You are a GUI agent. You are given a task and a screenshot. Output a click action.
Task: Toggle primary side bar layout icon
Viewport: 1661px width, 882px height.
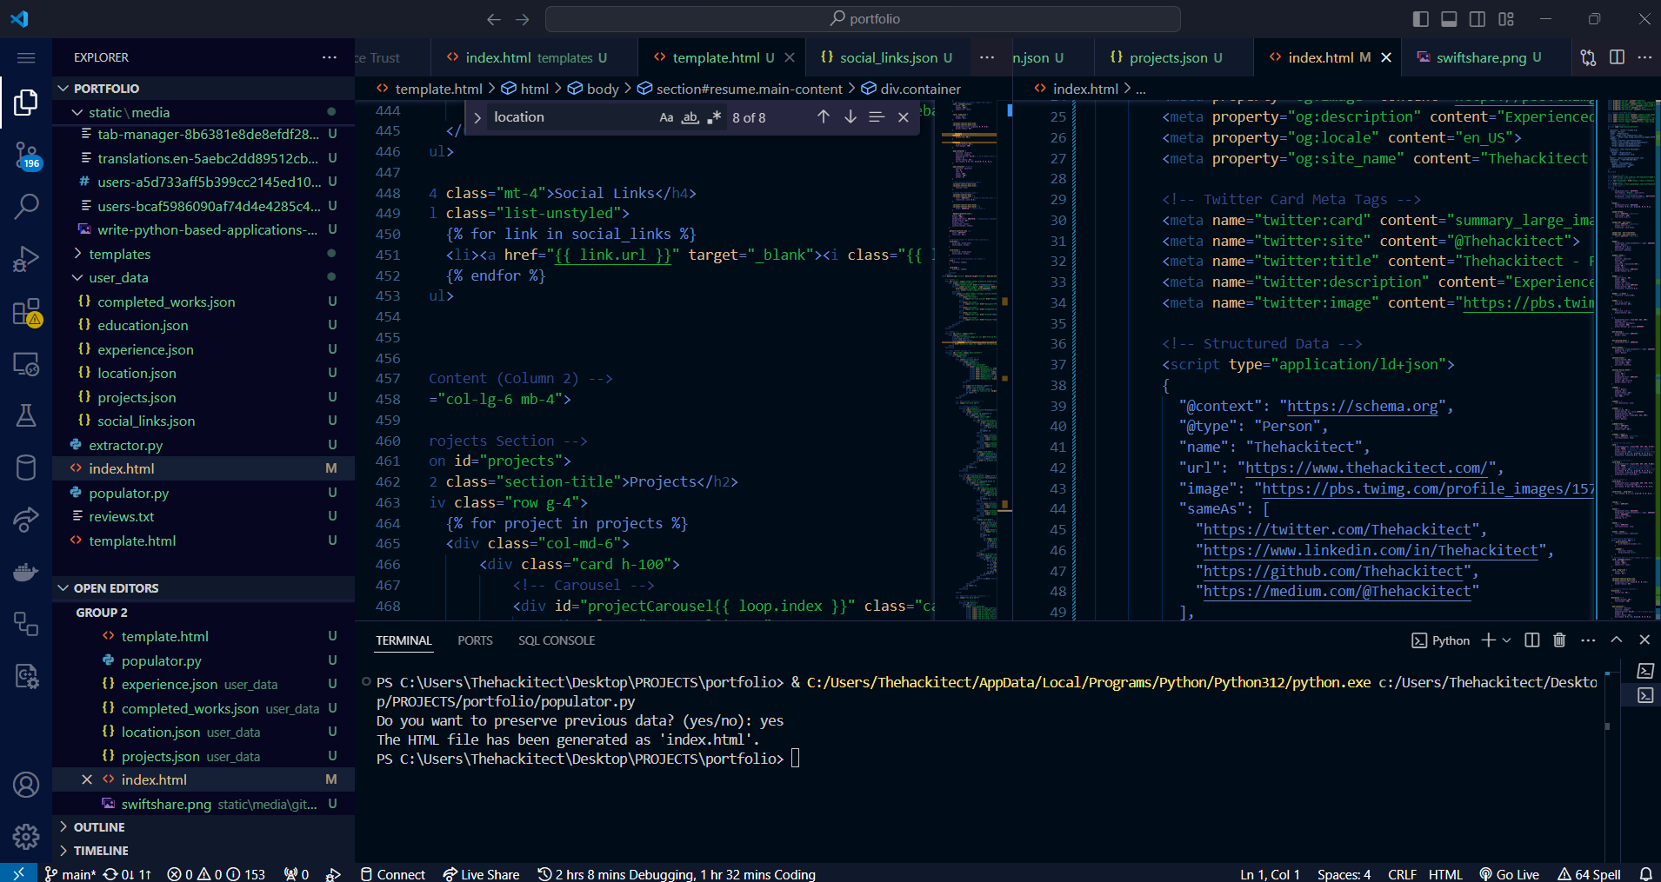pos(1421,19)
